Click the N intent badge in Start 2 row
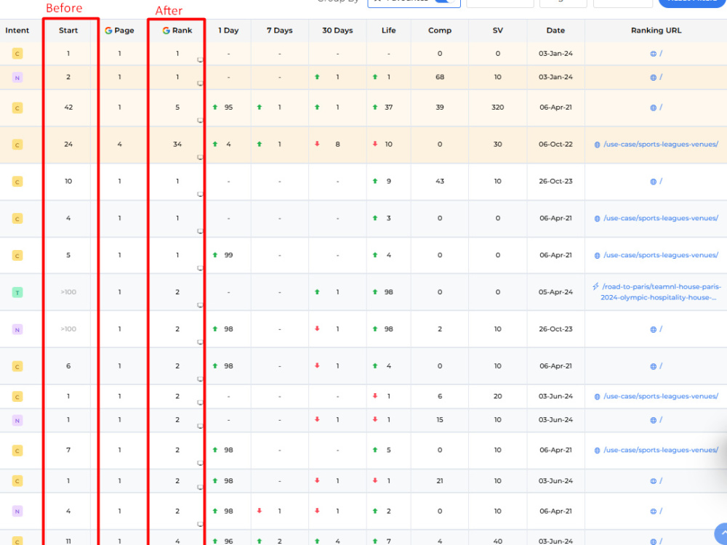 (17, 78)
